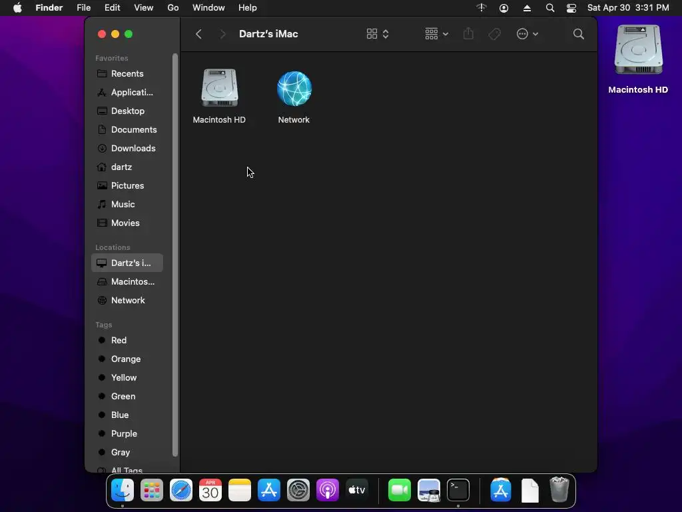
Task: Click the Tags section header
Action: tap(103, 325)
